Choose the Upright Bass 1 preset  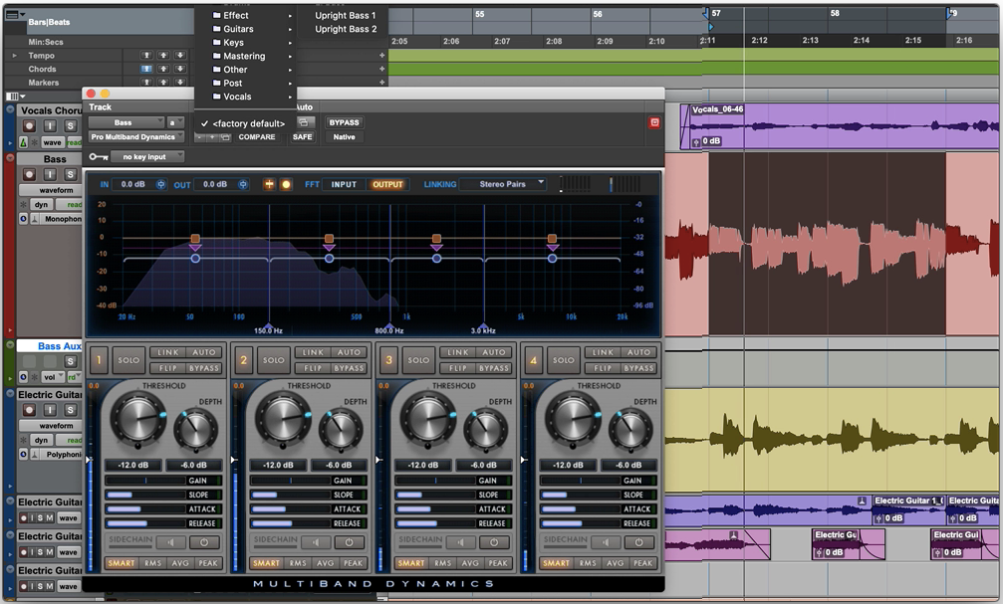pos(346,15)
